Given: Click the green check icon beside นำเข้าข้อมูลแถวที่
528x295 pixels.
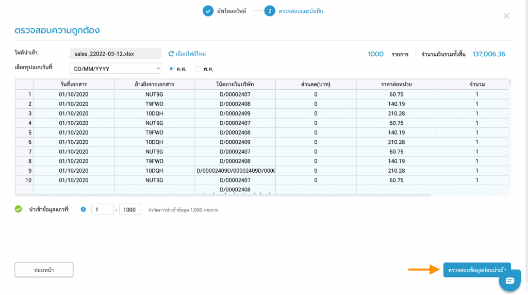Looking at the screenshot, I should click(19, 209).
